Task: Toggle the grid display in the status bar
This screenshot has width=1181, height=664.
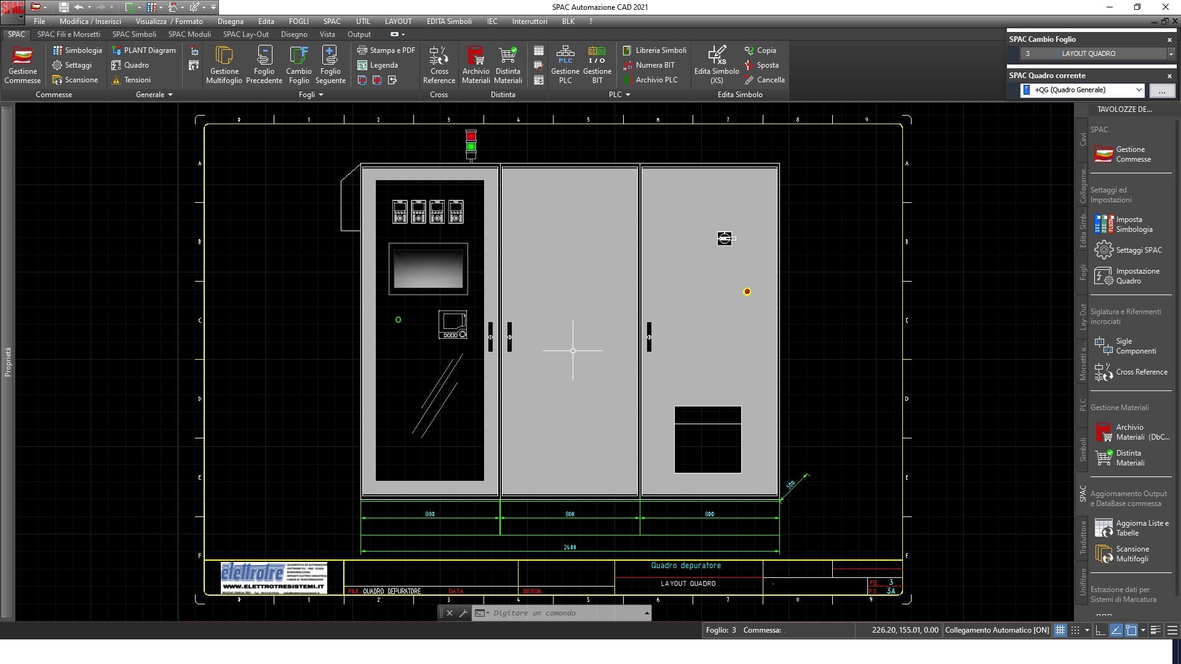Action: pyautogui.click(x=1060, y=630)
